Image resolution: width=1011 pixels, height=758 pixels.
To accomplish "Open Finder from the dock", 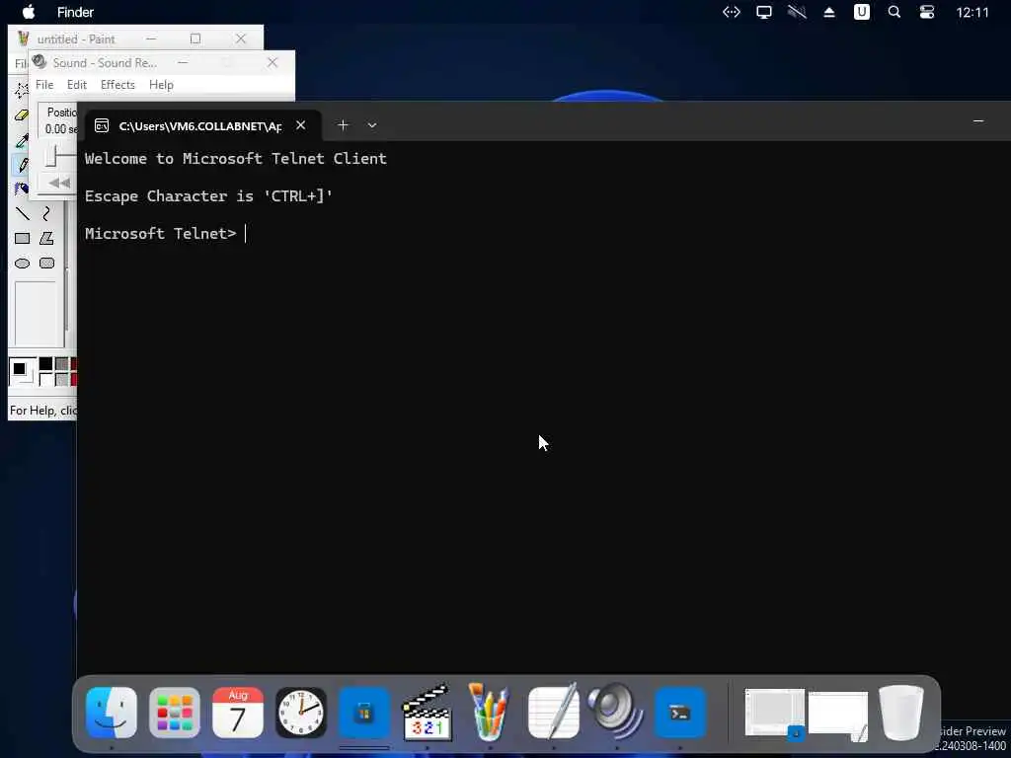I will [112, 713].
